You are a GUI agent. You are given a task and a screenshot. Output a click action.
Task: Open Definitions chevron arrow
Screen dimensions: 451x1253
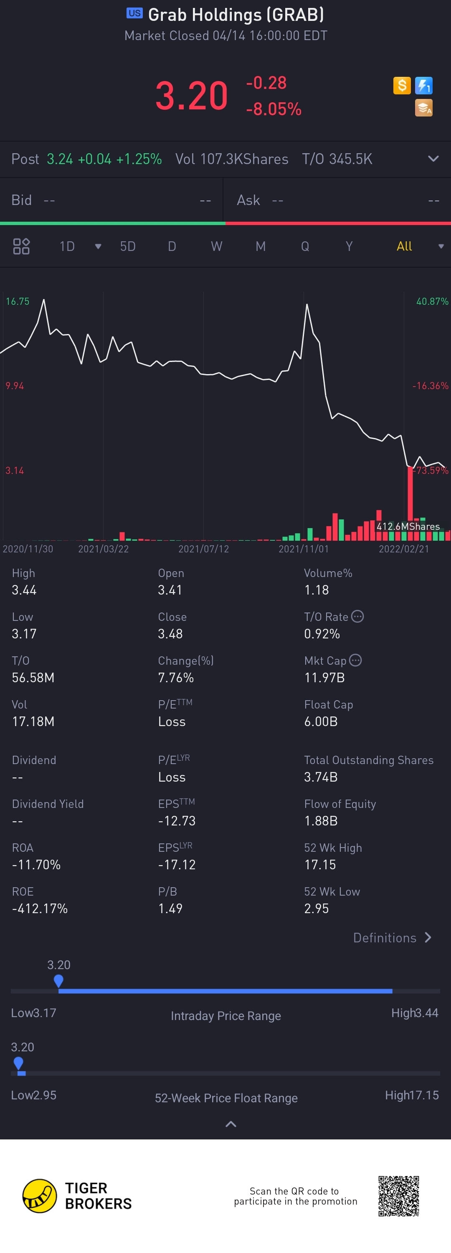[x=428, y=937]
